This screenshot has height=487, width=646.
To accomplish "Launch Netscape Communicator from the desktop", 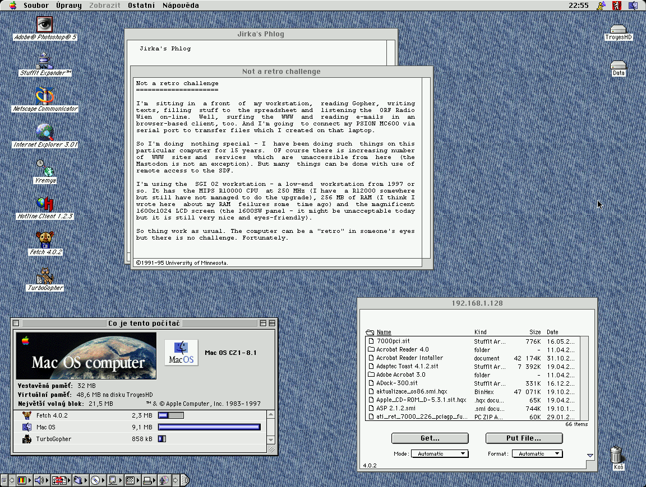I will pos(44,96).
